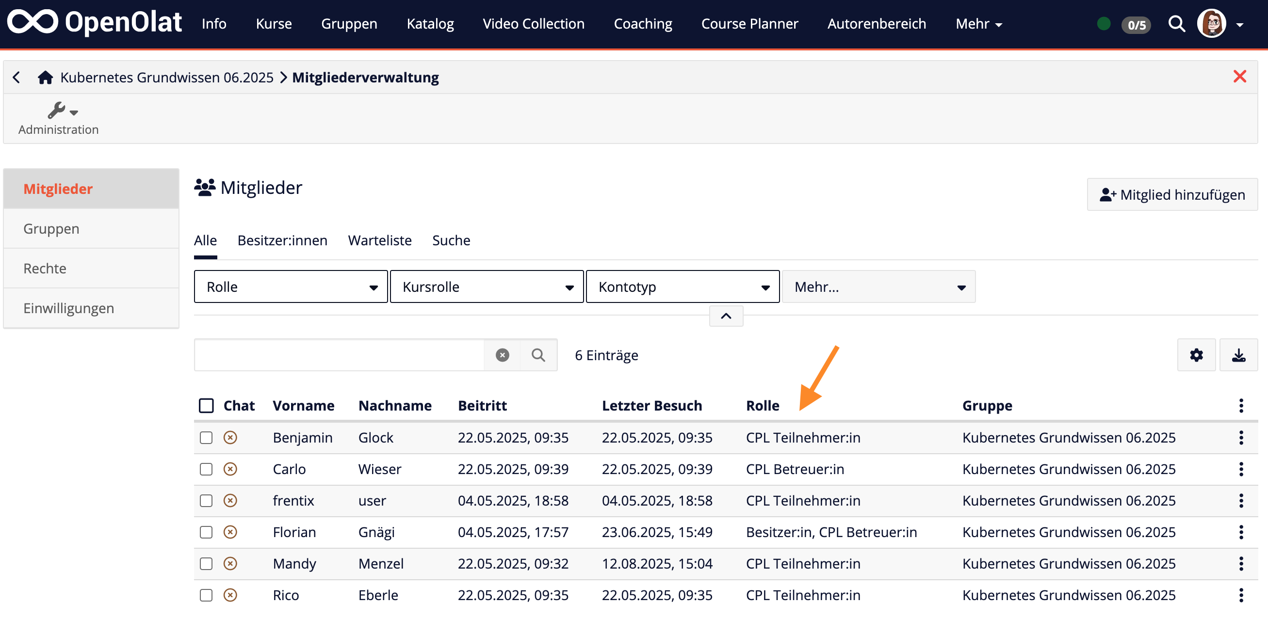This screenshot has height=635, width=1268.
Task: Click into the member search input field
Action: coord(340,355)
